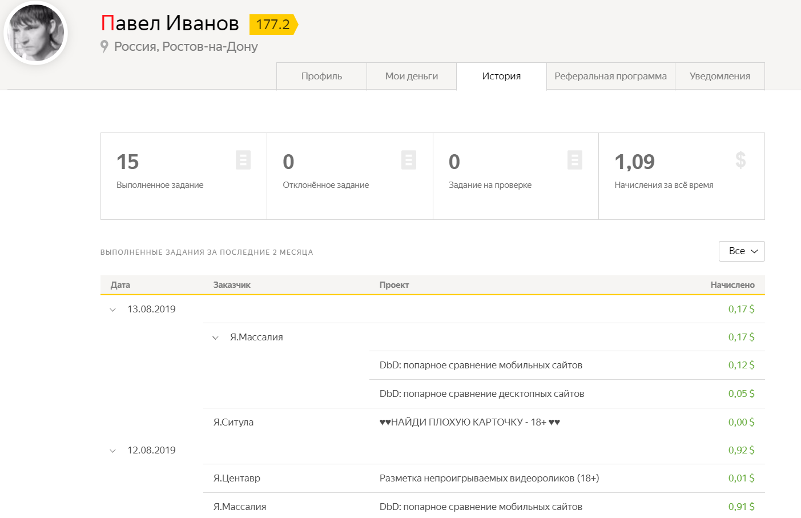Click the 0,91 $ amount
801x518 pixels.
click(x=741, y=507)
